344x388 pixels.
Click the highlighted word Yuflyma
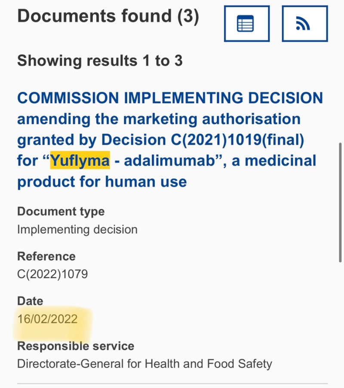click(x=80, y=161)
